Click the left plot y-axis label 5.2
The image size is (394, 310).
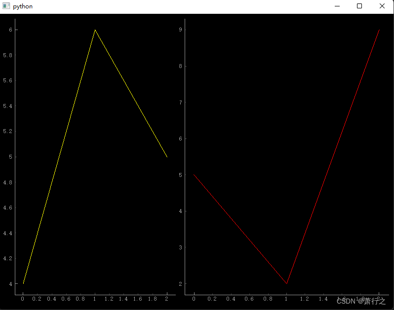click(x=7, y=131)
